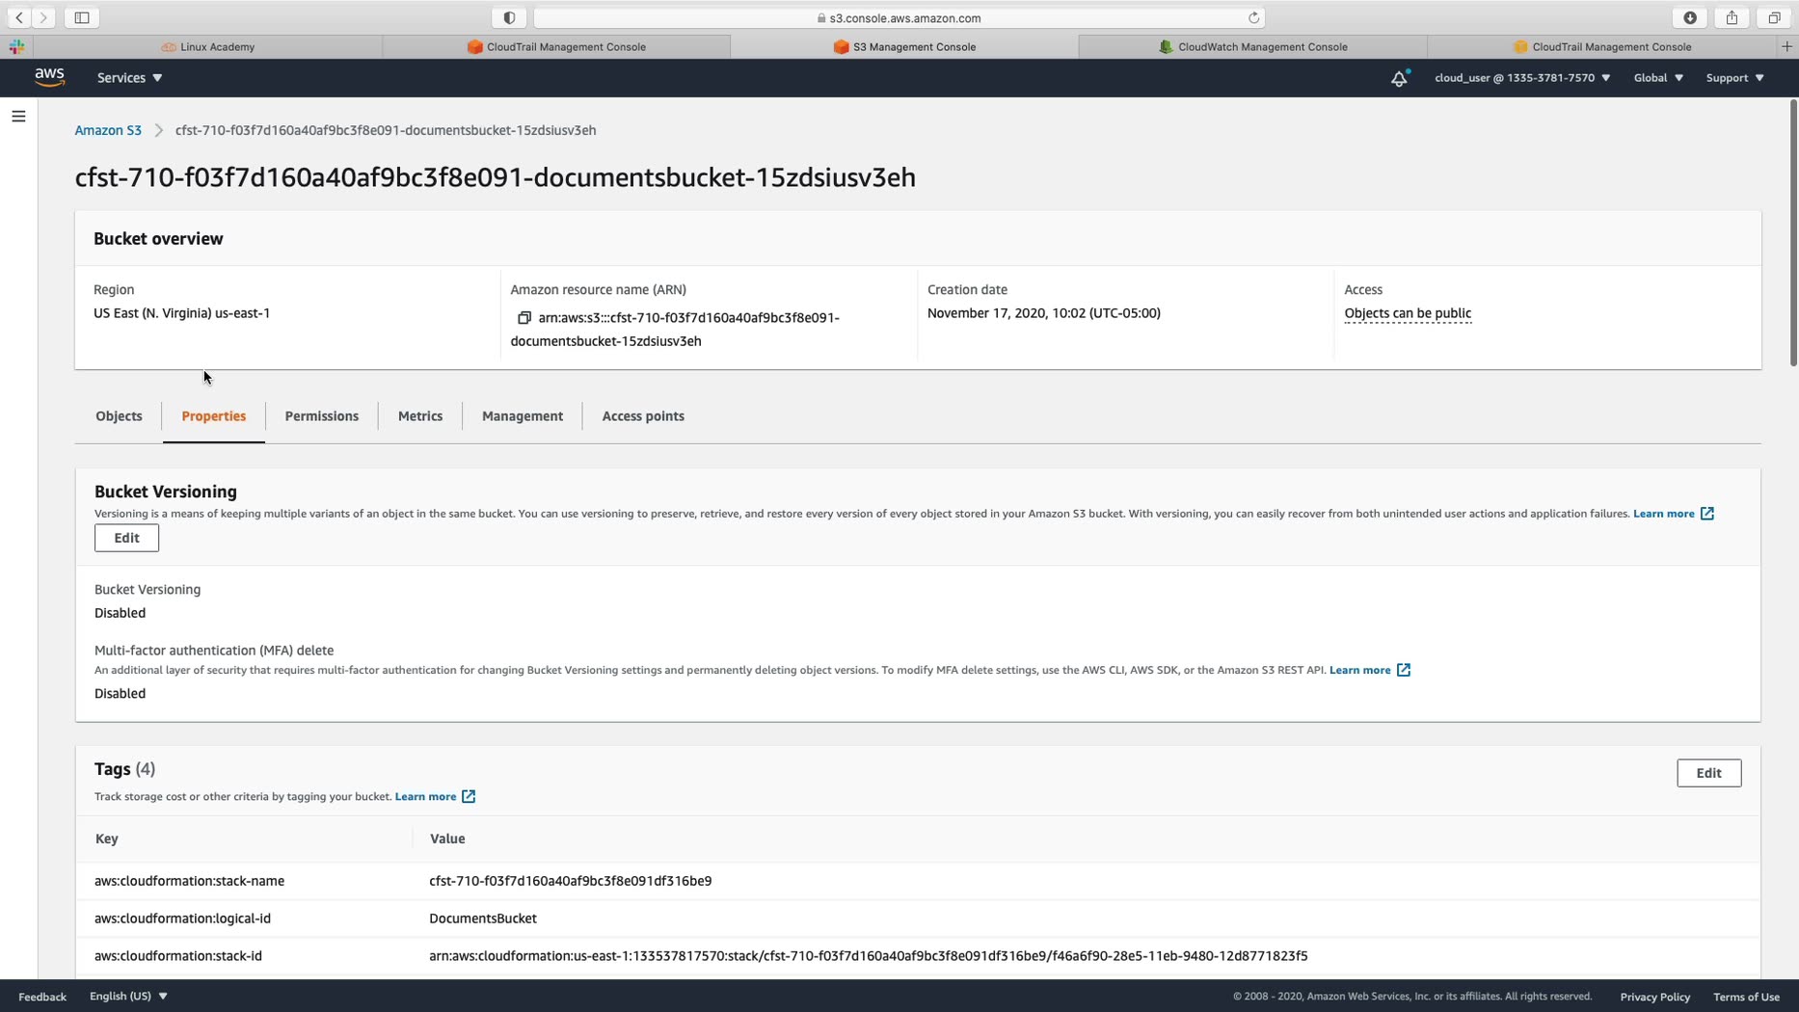
Task: Click the aws:cloudformation:stack-name tag key
Action: tap(189, 881)
